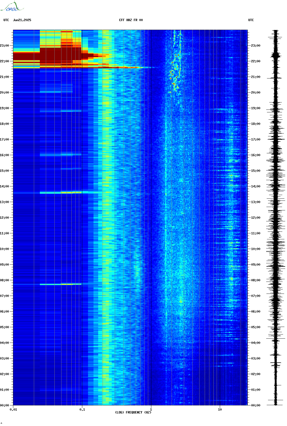Select 08:00 on the right time axis
The width and height of the screenshot is (287, 426).
point(255,280)
